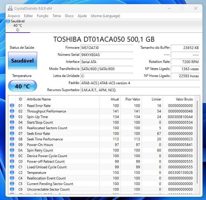Click raw value 000000005841 of Power-On Hours
Viewport: 206px width, 200px height.
(x=181, y=145)
